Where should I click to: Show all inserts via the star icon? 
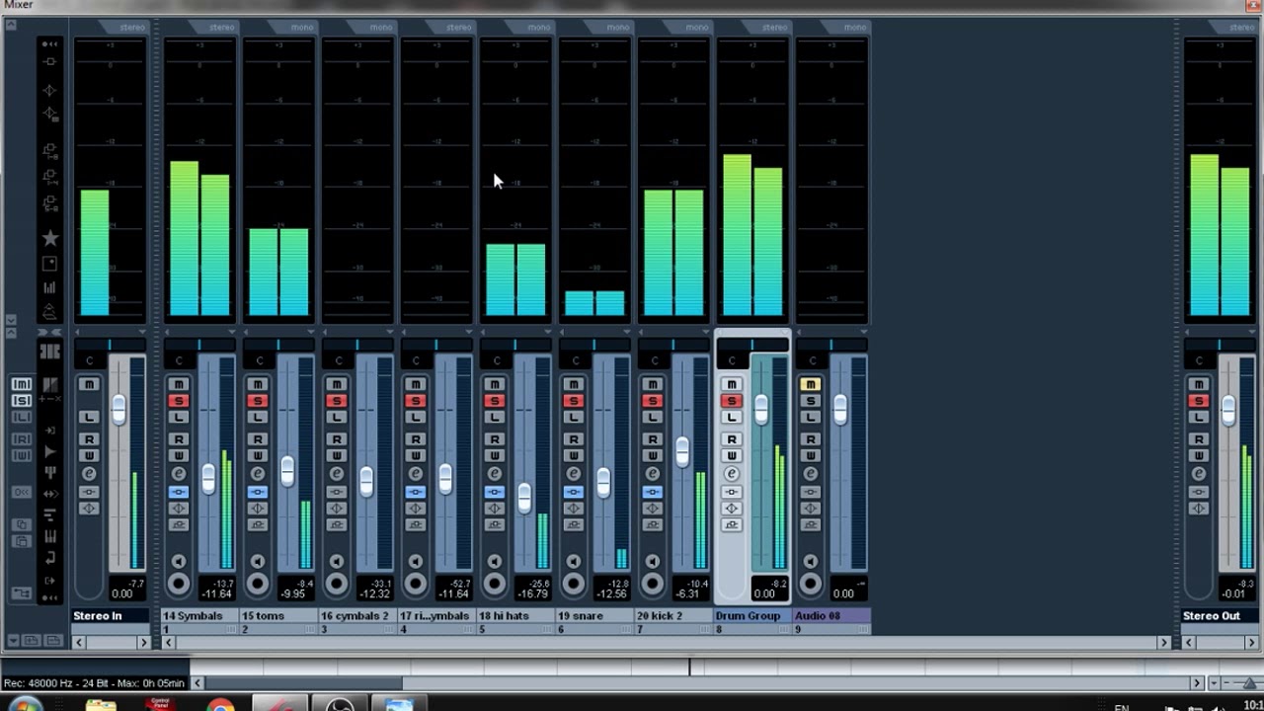coord(49,238)
